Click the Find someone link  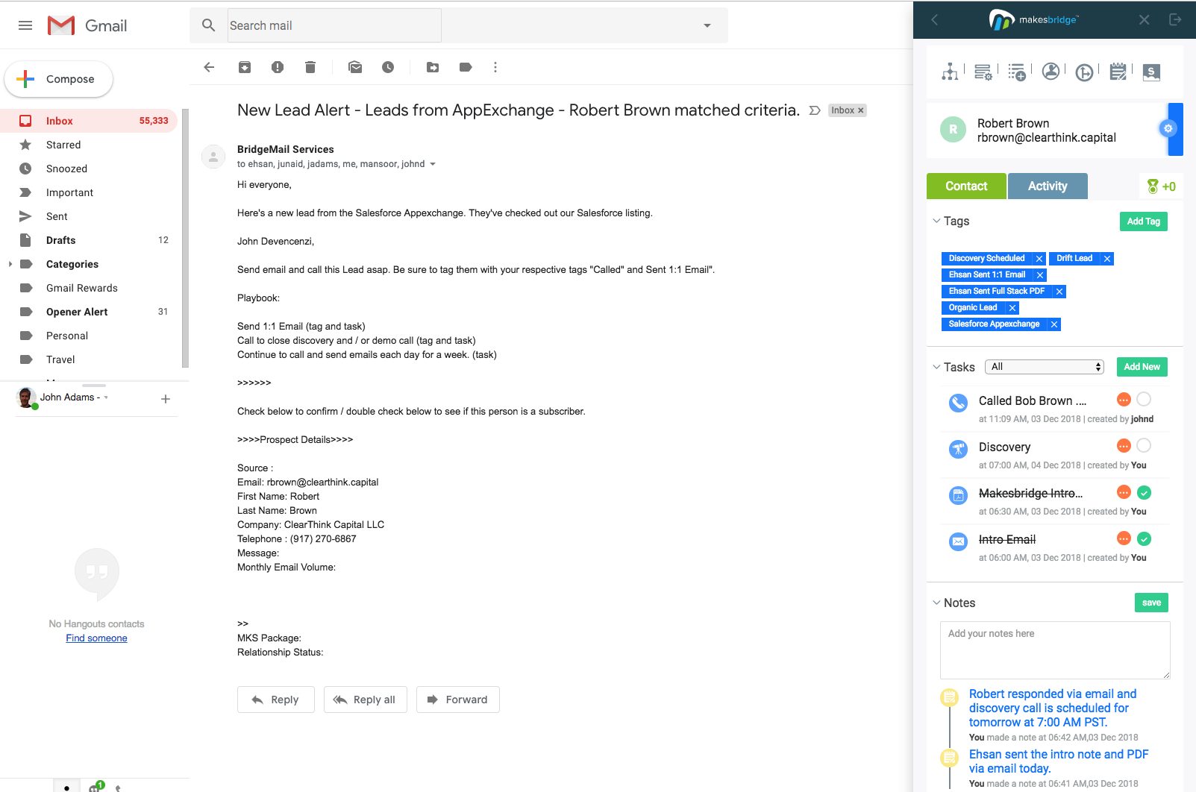coord(96,638)
